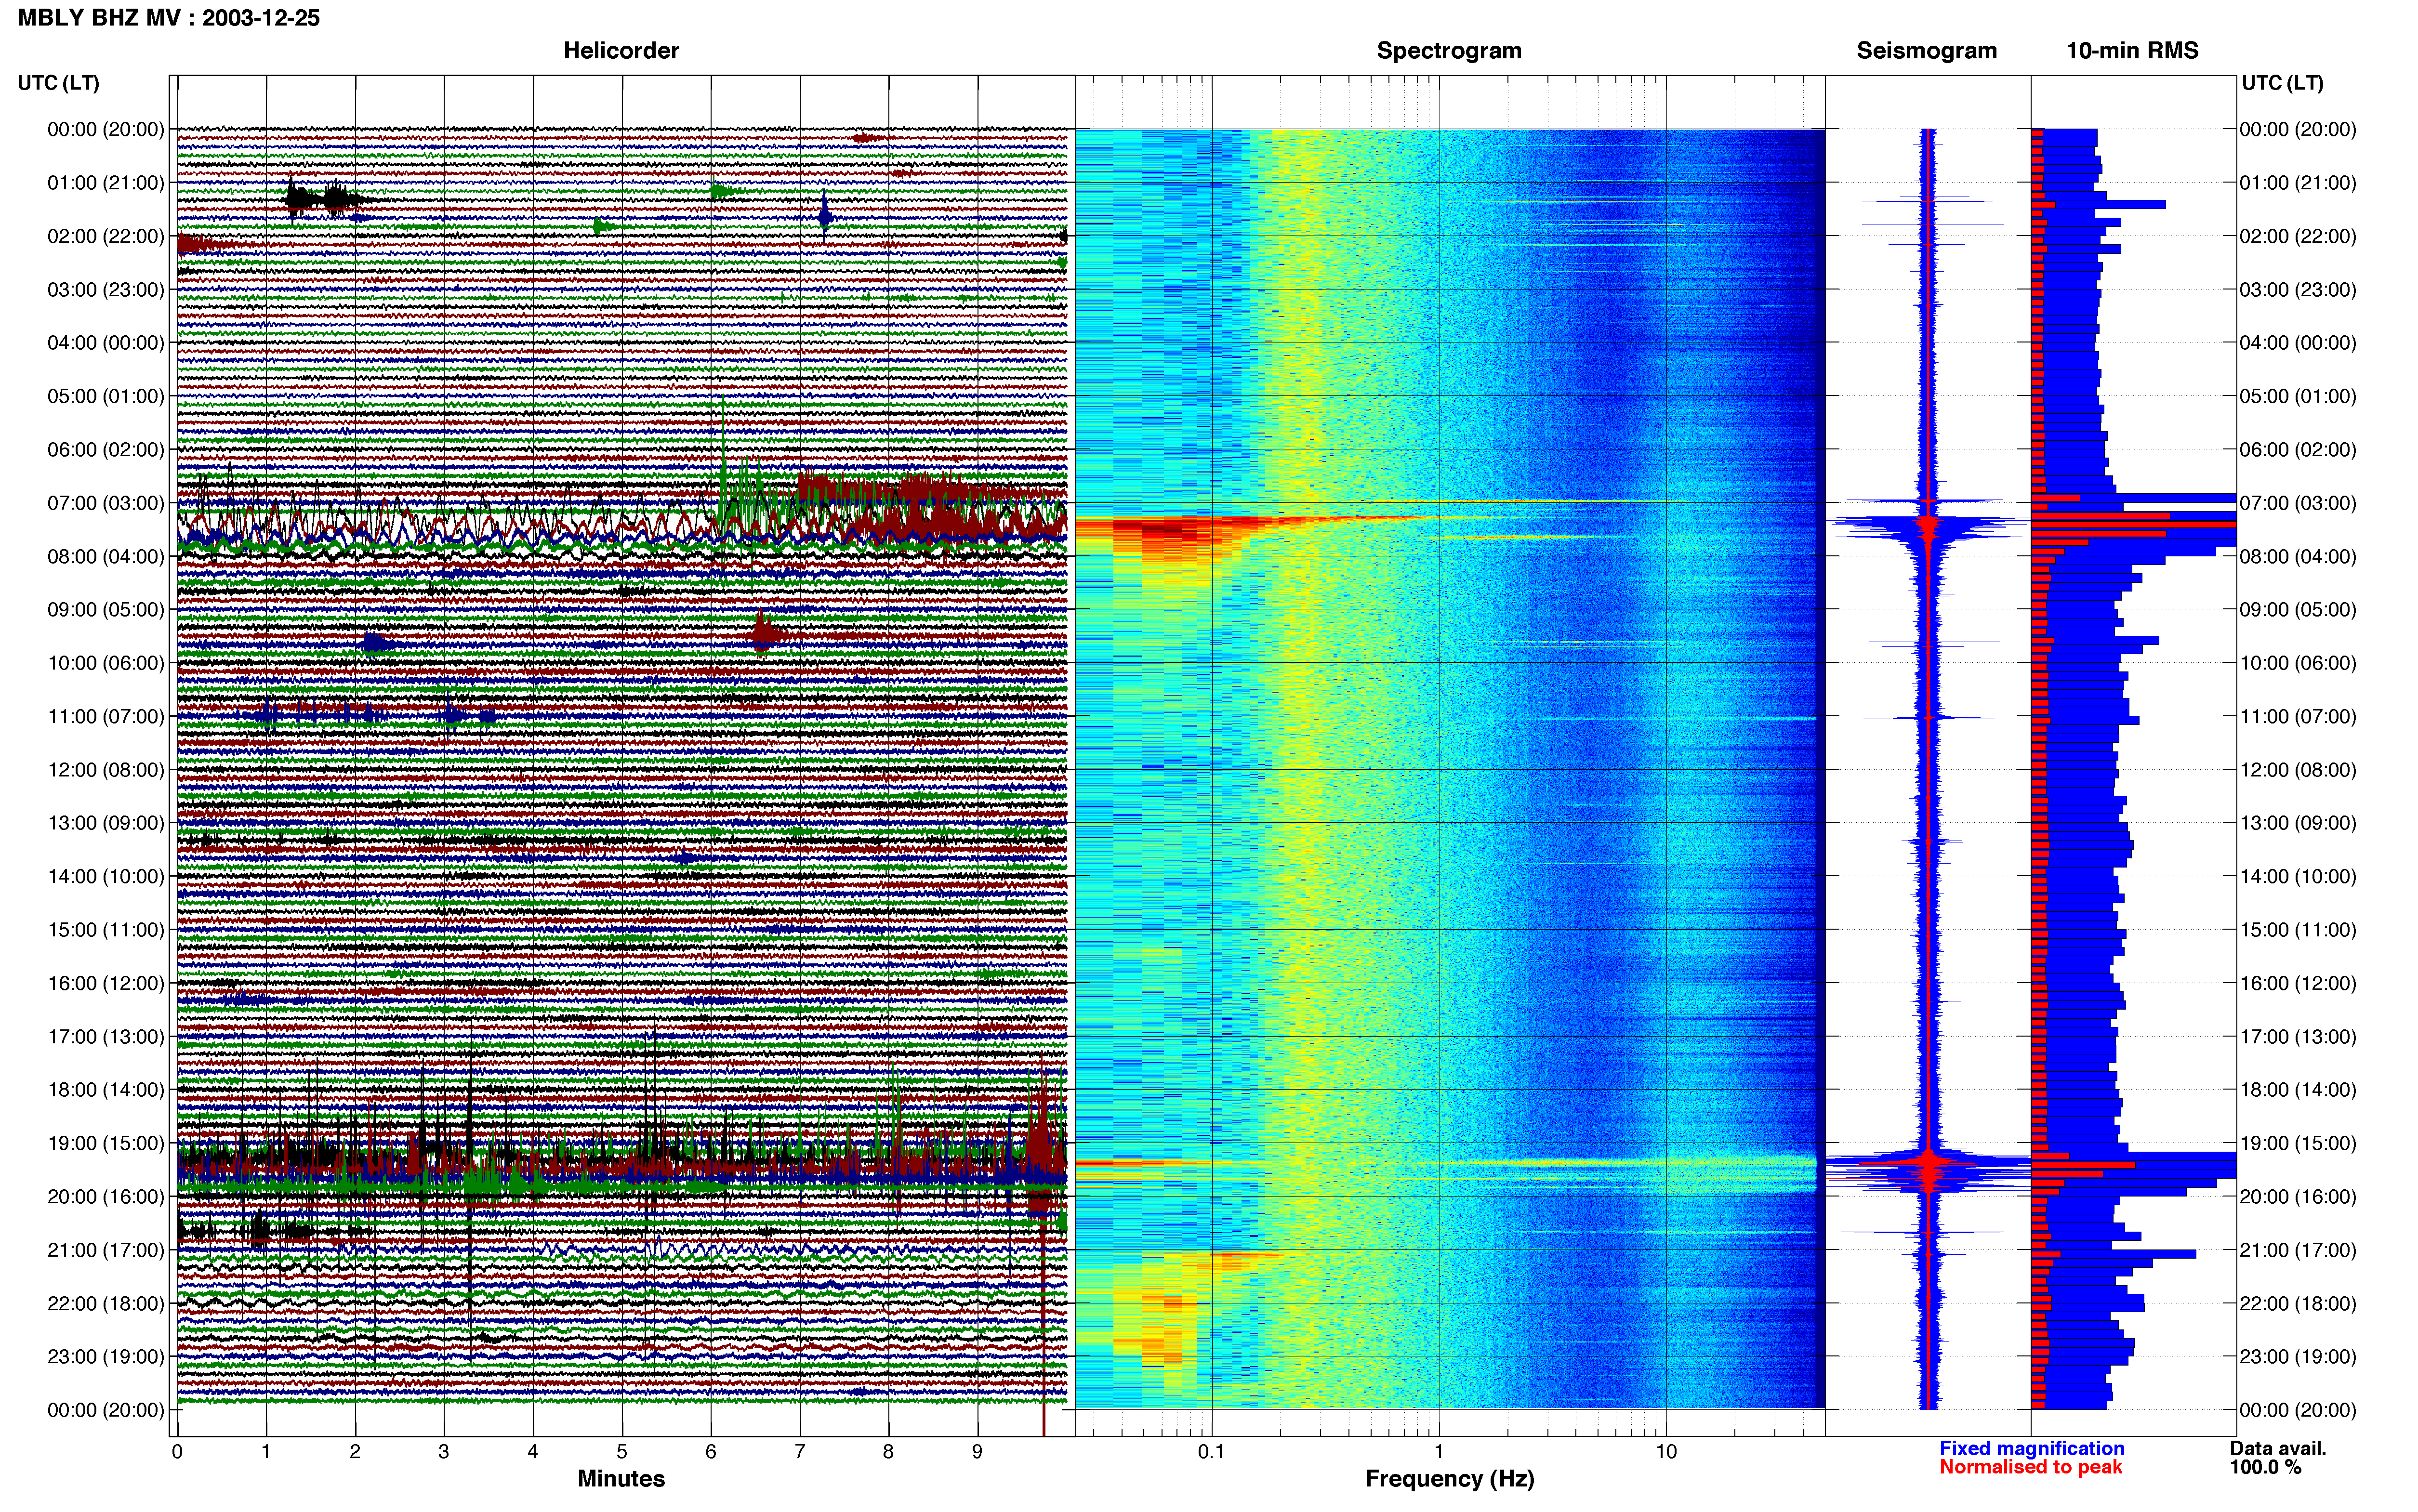Viewport: 2418px width, 1512px height.
Task: Click the left time label '16:00 (12:00)'
Action: click(x=105, y=982)
